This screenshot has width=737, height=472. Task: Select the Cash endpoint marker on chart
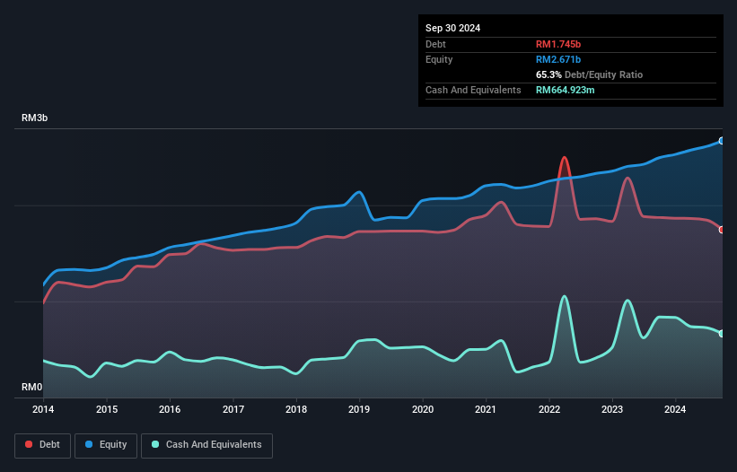722,334
